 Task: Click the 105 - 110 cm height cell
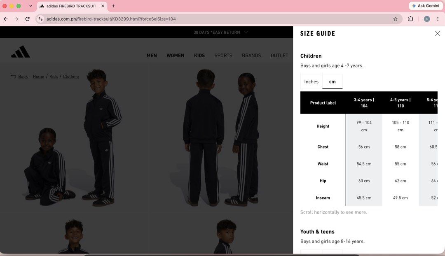(x=400, y=126)
